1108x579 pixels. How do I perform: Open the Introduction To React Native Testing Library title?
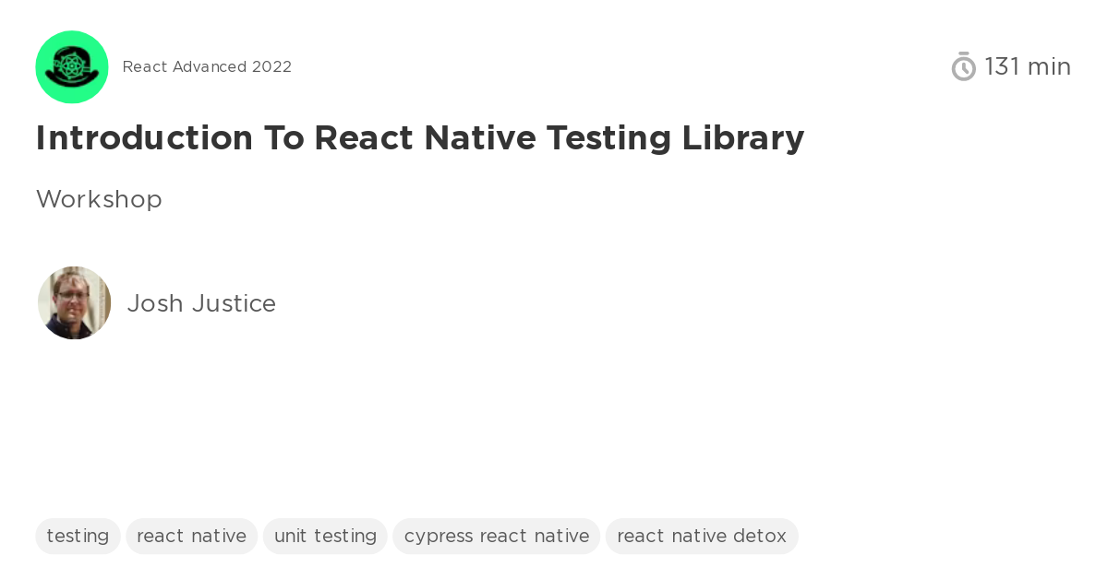(x=420, y=138)
